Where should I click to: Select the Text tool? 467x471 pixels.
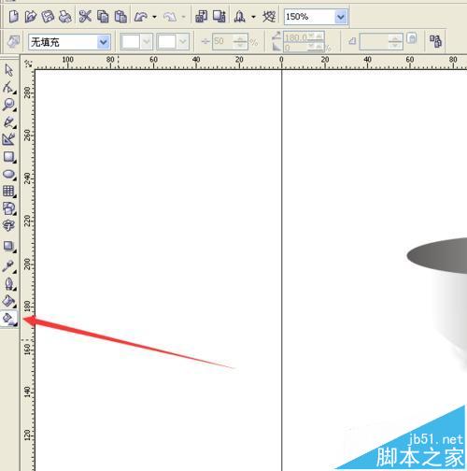coord(9,225)
